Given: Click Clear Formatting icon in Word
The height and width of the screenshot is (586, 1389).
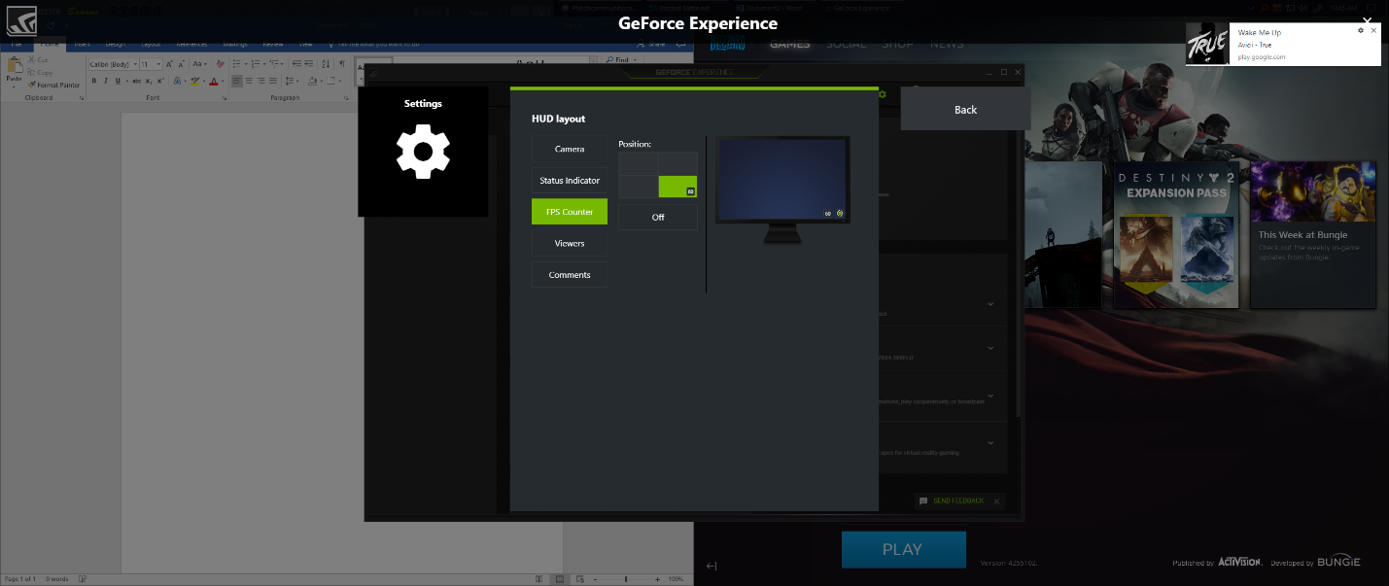Looking at the screenshot, I should [221, 64].
